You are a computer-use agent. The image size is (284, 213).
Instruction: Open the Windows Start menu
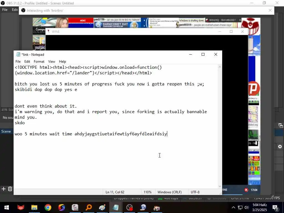tap(7, 207)
